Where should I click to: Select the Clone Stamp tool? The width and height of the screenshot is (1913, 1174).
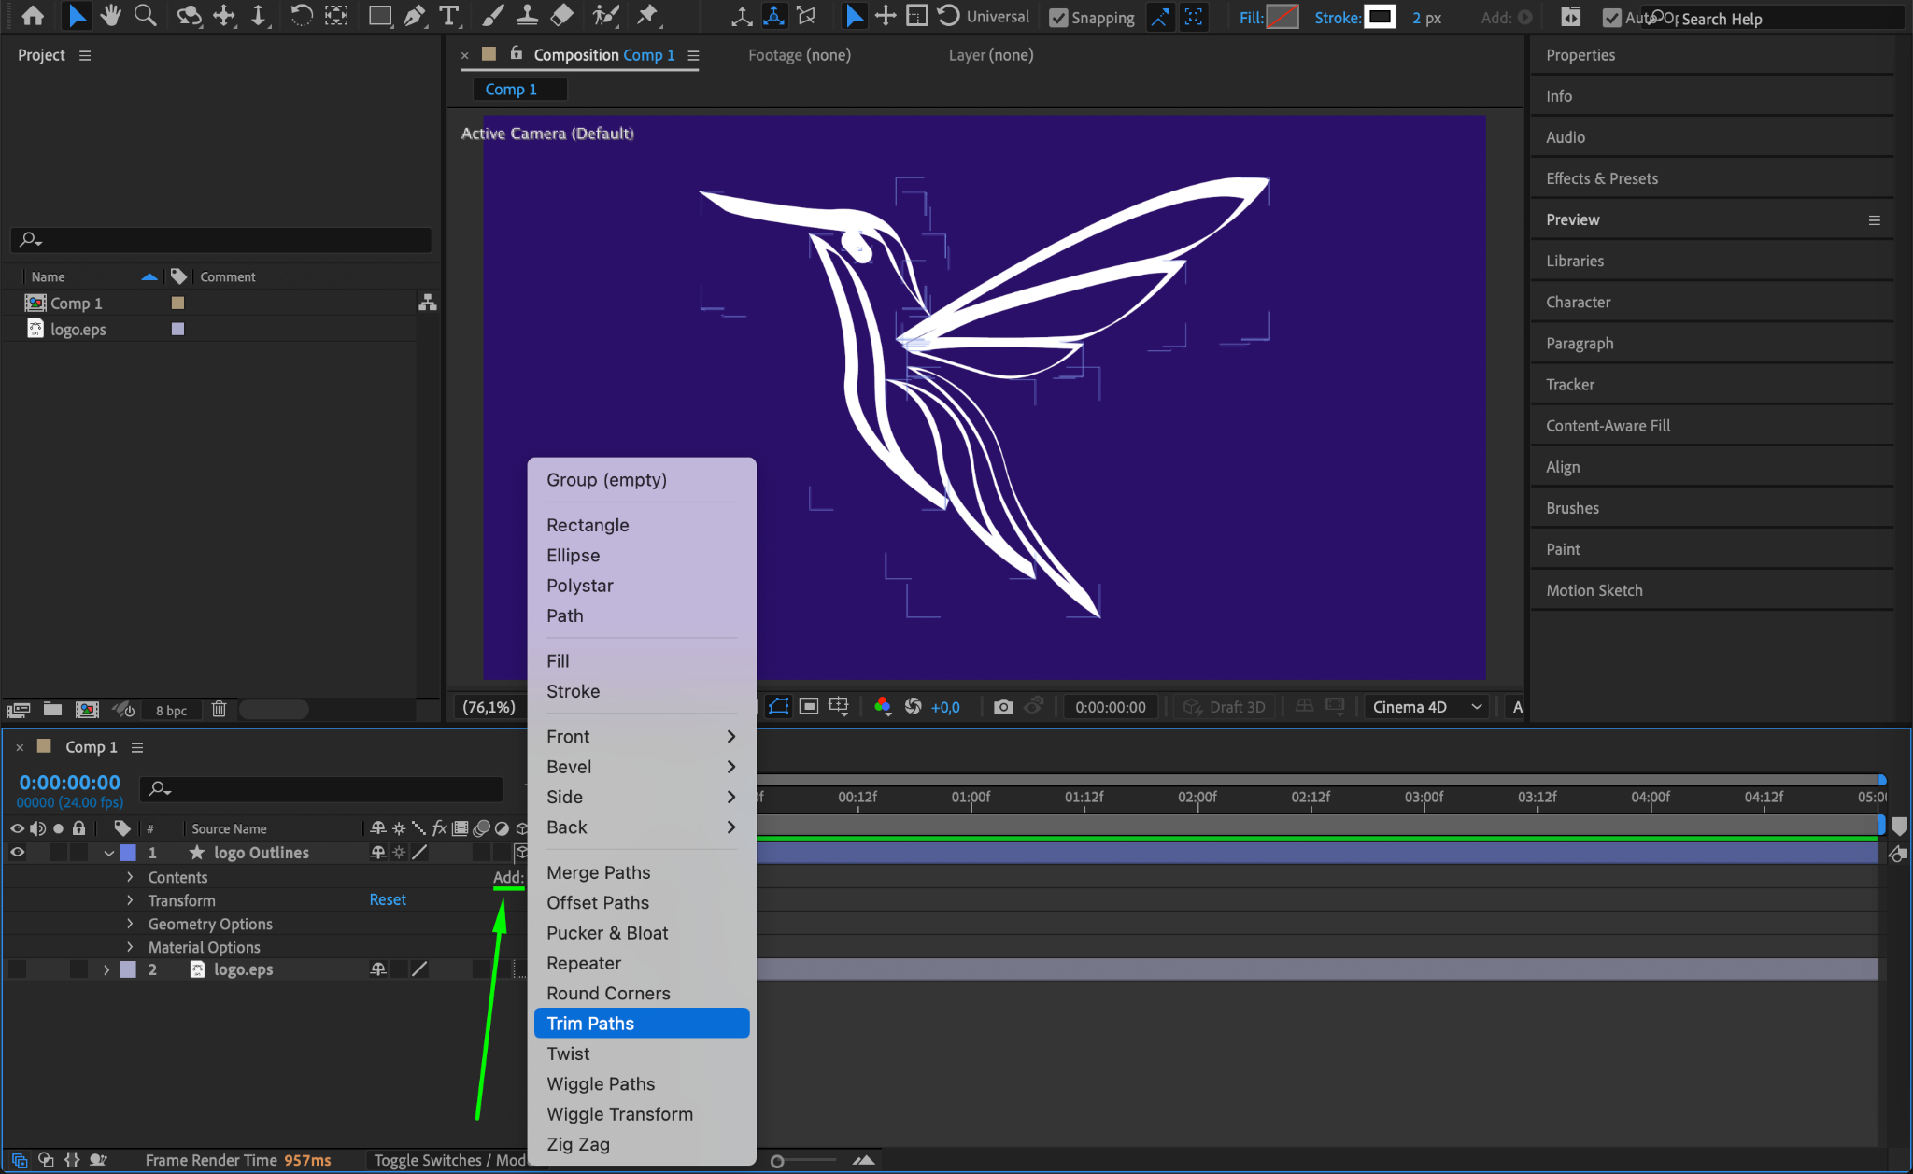pos(527,16)
